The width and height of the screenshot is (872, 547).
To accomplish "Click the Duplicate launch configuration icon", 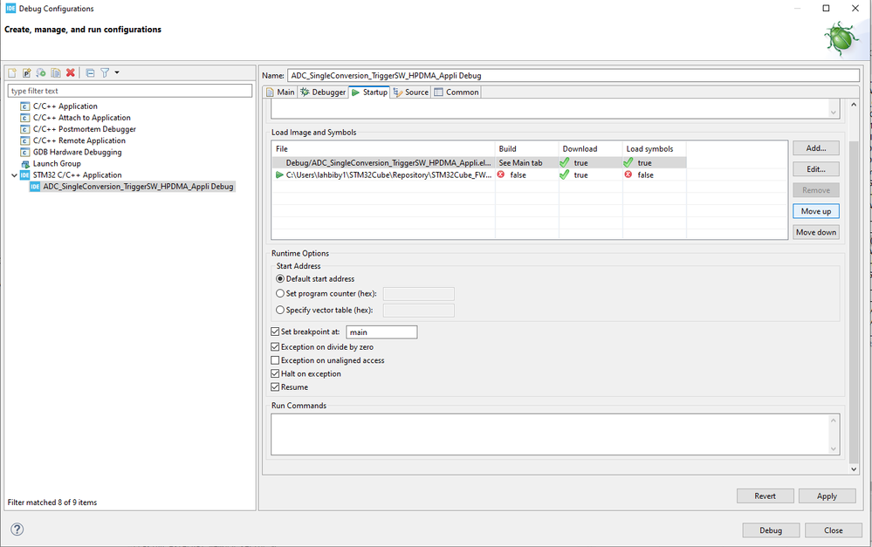I will tap(56, 72).
